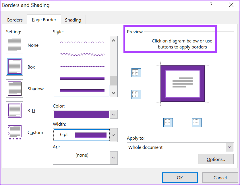Click the None setting label
This screenshot has width=240, height=185.
tap(33, 45)
